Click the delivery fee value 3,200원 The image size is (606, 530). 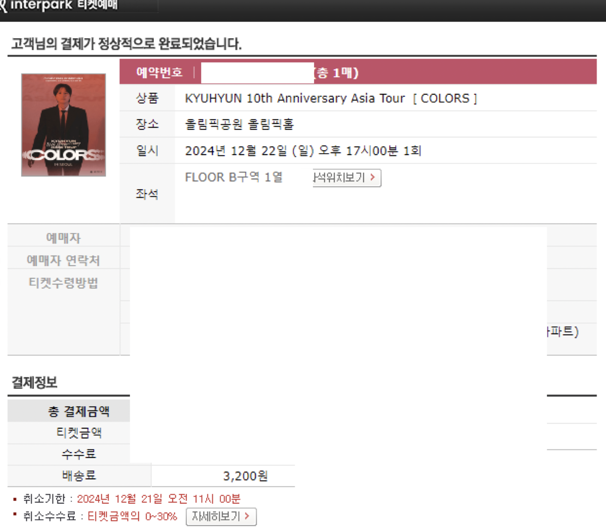pos(245,476)
